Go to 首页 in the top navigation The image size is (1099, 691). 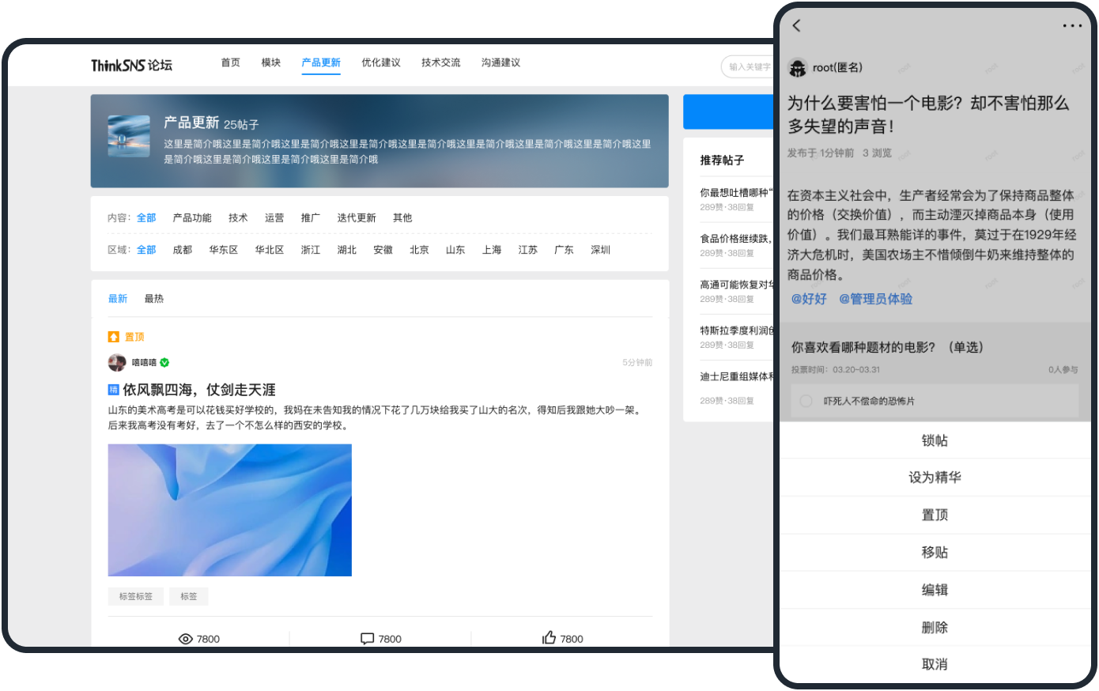[231, 62]
